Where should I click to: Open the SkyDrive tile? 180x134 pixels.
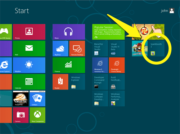(60, 48)
